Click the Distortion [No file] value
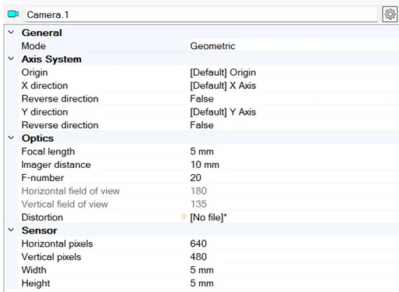 click(x=208, y=217)
